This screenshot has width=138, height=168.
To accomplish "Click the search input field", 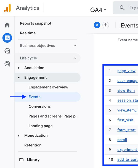I will 125,8.
